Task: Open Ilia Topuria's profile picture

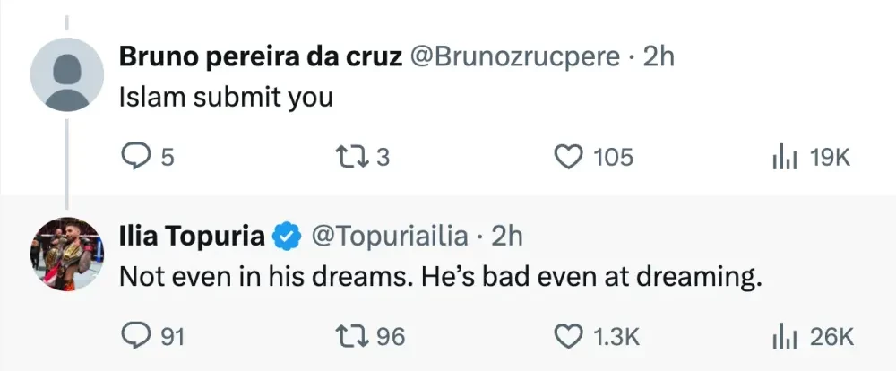Action: pos(67,254)
